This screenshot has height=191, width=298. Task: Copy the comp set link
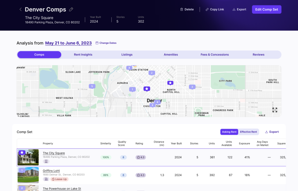[x=215, y=9]
